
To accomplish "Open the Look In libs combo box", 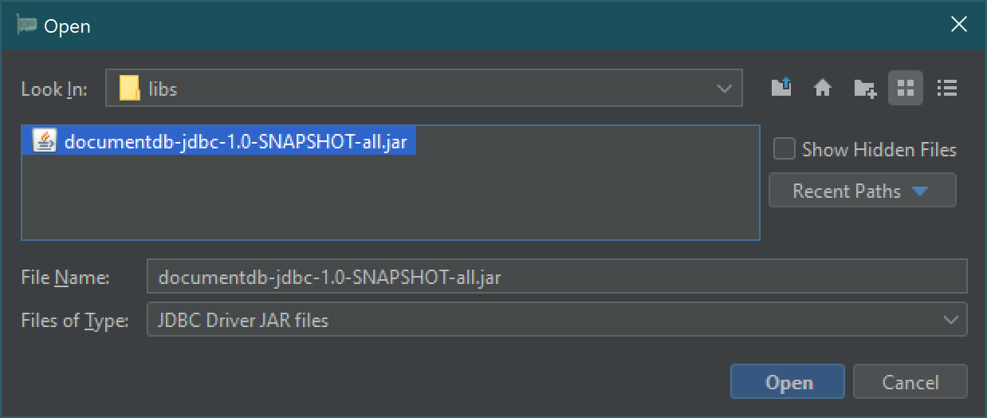I will 424,88.
